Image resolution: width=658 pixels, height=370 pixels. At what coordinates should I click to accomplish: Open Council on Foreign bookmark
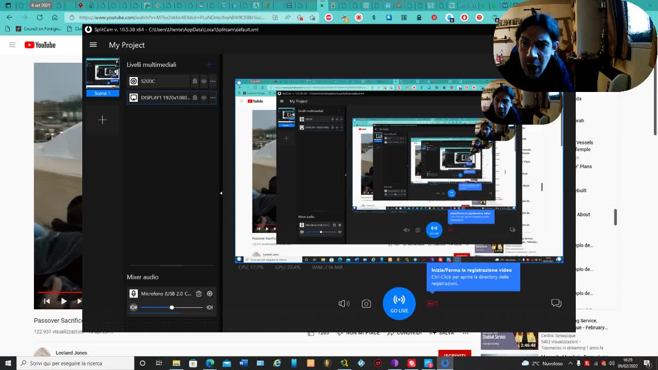[x=39, y=29]
